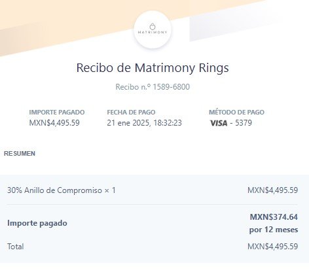Screen dimensions: 309x280
Task: Click the MÉTODO DE PAGO label
Action: tap(236, 112)
